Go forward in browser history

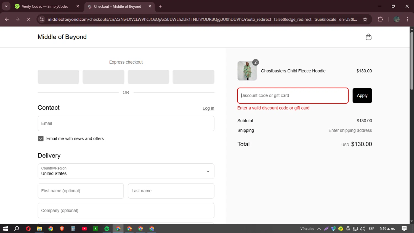click(x=18, y=19)
